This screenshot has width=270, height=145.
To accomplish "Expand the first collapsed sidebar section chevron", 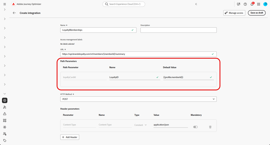I will (5, 10).
